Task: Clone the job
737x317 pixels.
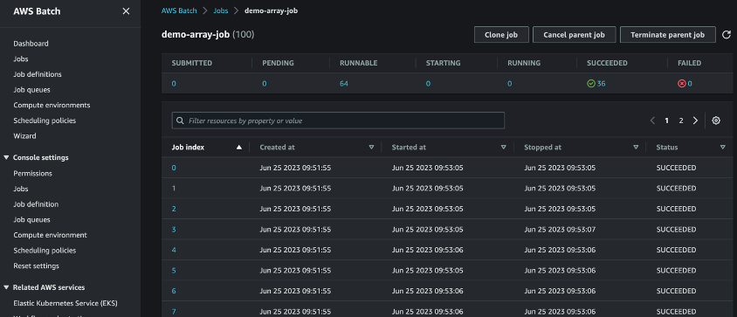Action: 501,35
